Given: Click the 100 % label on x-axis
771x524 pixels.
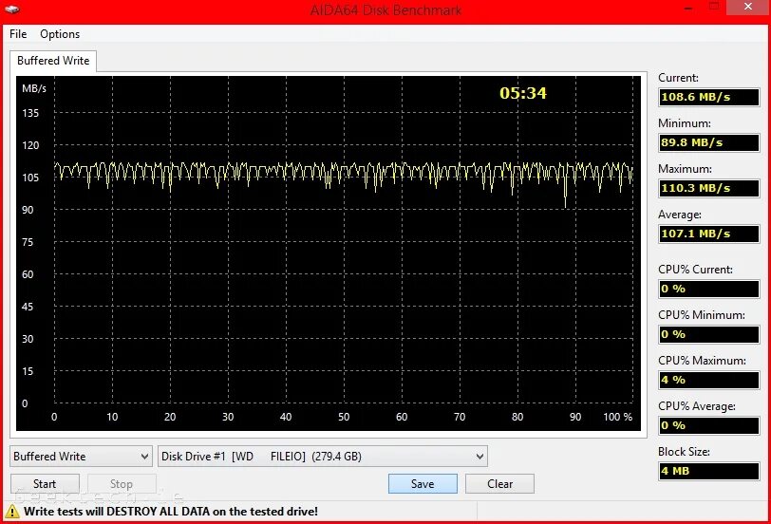Looking at the screenshot, I should click(x=617, y=417).
